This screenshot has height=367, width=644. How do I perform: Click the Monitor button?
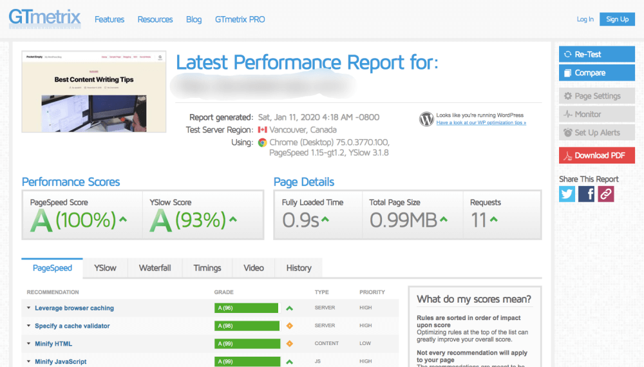[597, 114]
